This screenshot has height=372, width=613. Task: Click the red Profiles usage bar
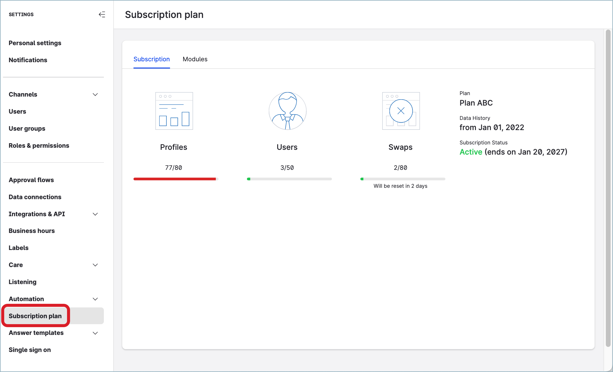click(175, 179)
